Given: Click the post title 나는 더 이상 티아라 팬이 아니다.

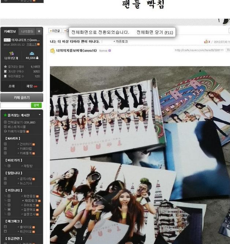Looking at the screenshot, I should click(x=75, y=41).
